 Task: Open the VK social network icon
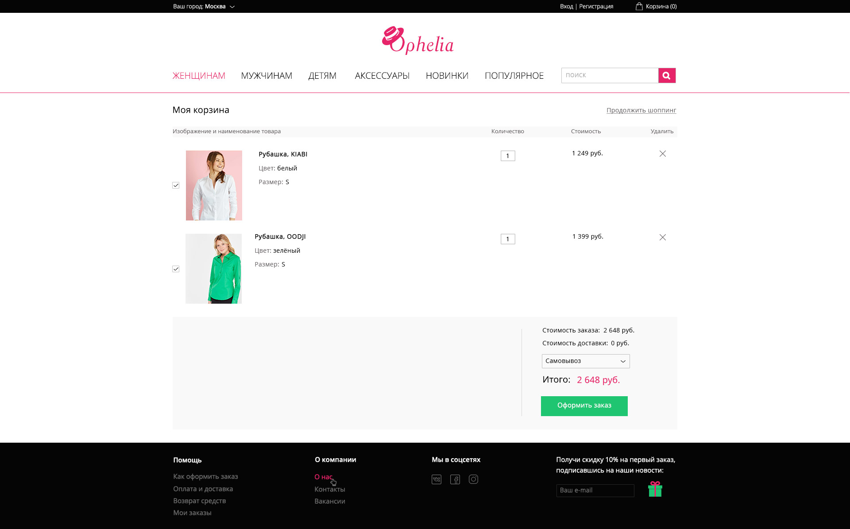tap(437, 479)
